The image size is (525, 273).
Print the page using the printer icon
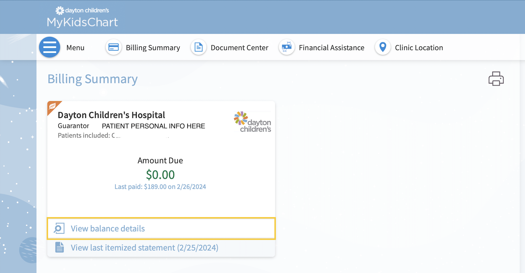point(496,79)
